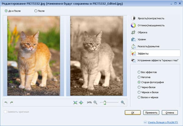The image size is (183, 126).
Task: Open the Оттенок/насыщенность section
Action: tap(151, 25)
